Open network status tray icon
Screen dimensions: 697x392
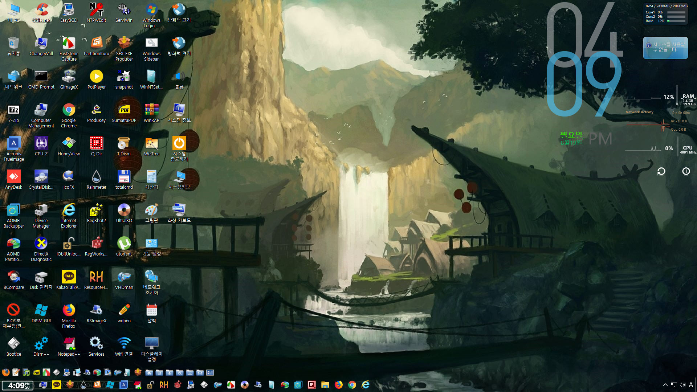[674, 385]
